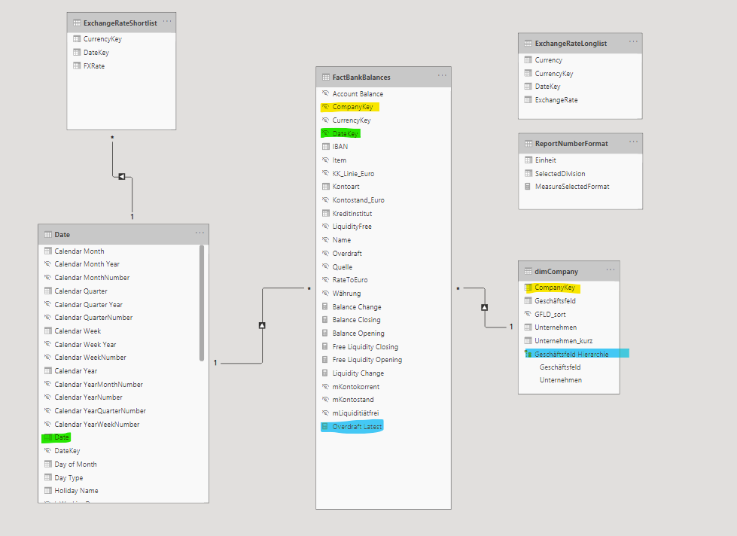
Task: Click hidden-field icon beside Account Balance
Action: coord(325,93)
